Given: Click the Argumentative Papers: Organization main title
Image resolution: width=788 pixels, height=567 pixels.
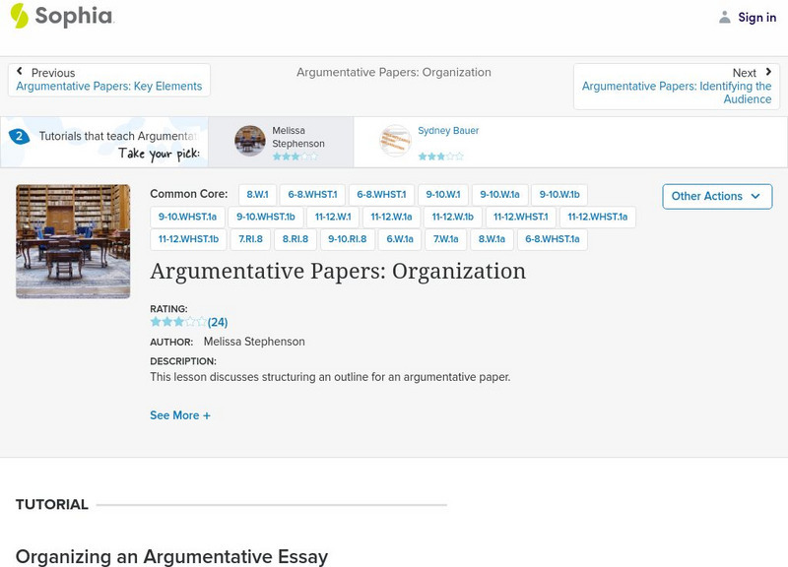Looking at the screenshot, I should click(338, 272).
